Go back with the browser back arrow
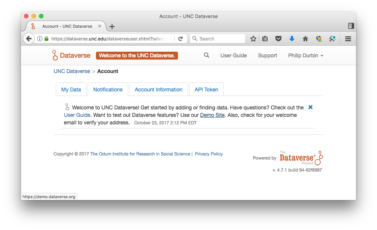This screenshot has height=230, width=377. pyautogui.click(x=28, y=39)
